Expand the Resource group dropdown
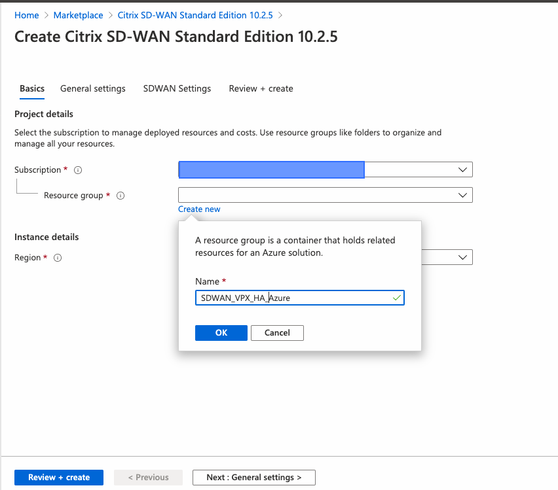This screenshot has height=490, width=558. 325,195
